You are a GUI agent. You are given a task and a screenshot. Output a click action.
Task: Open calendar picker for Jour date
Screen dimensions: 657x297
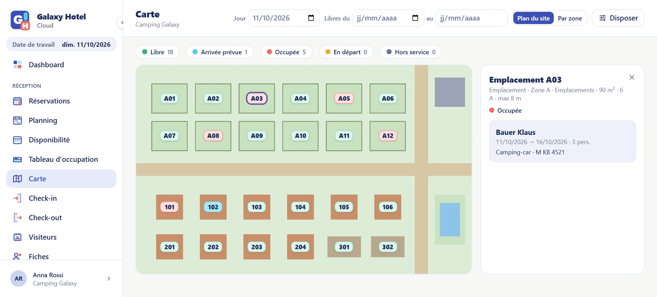click(311, 18)
